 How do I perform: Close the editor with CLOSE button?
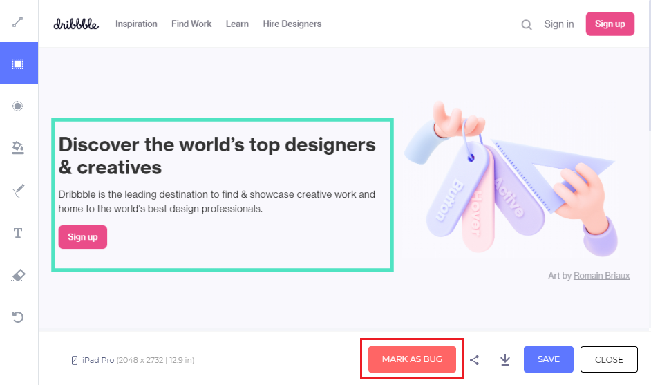pyautogui.click(x=609, y=359)
